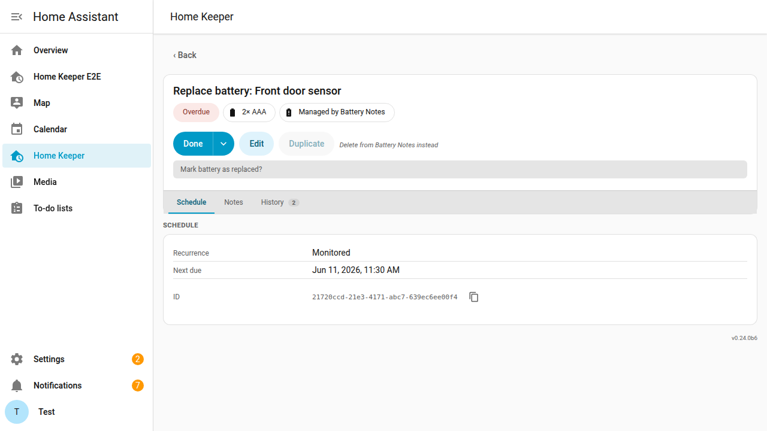Open the Map menu item

tap(77, 103)
